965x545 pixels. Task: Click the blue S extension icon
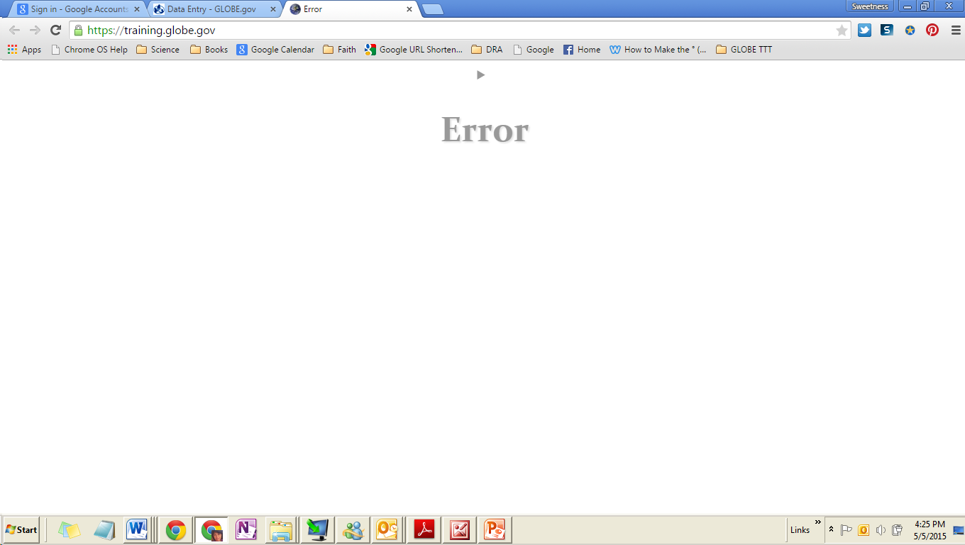tap(887, 30)
